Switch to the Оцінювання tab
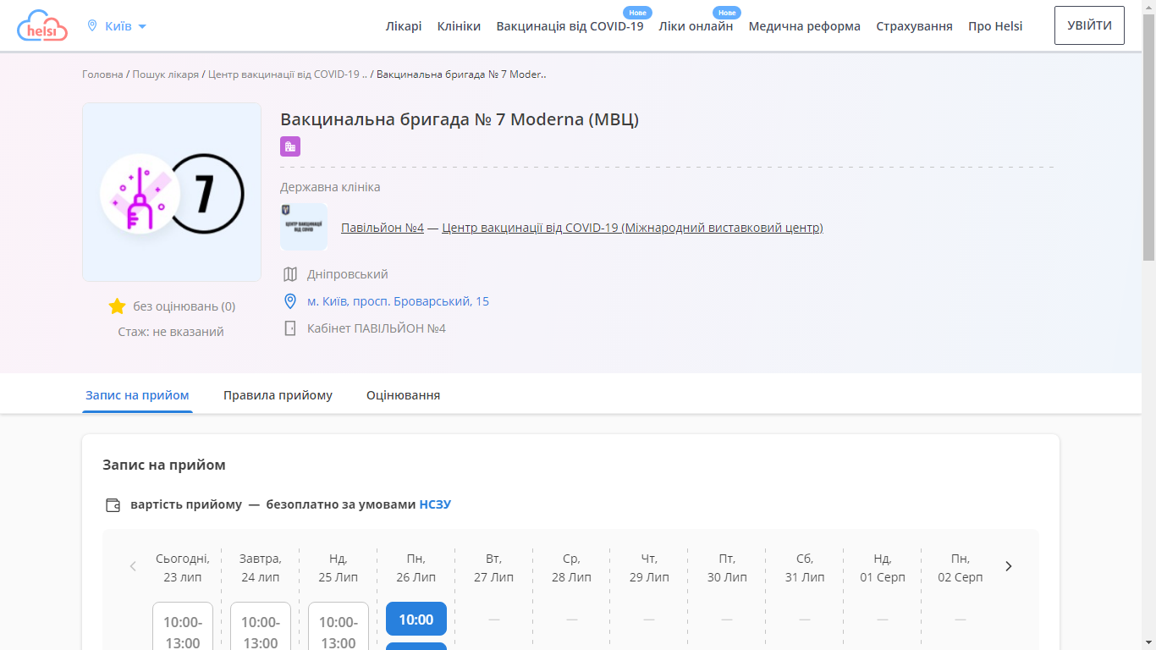The height and width of the screenshot is (650, 1156). pos(403,395)
